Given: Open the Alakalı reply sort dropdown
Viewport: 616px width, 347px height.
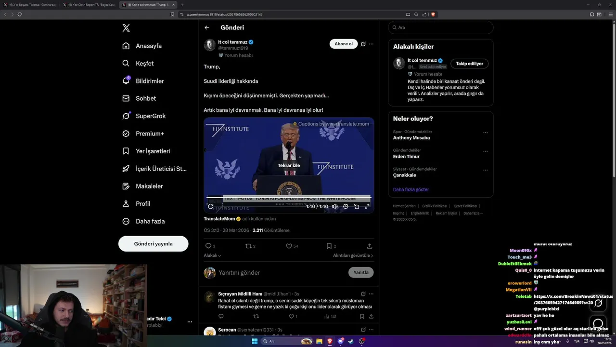Looking at the screenshot, I should [x=212, y=255].
